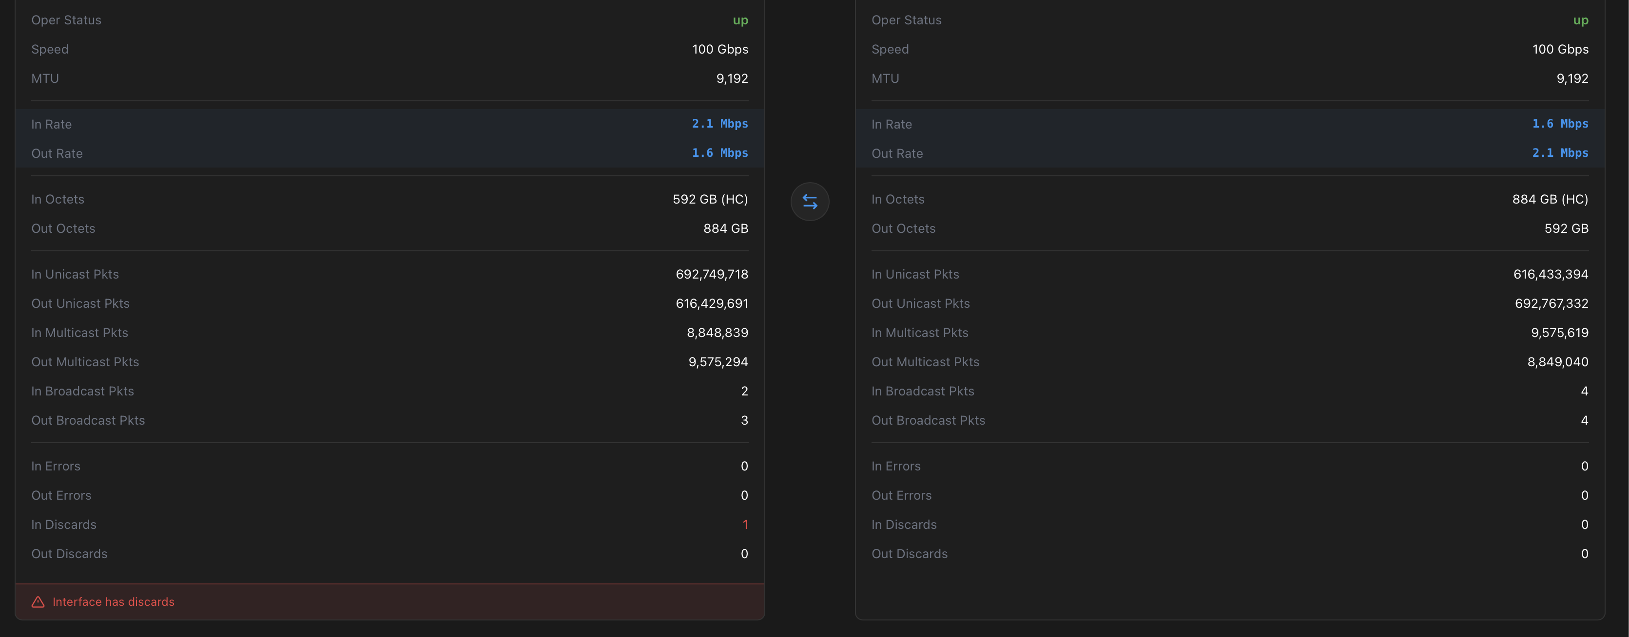Click the right panel MTU 9,192 value
The image size is (1629, 637).
coord(1572,78)
